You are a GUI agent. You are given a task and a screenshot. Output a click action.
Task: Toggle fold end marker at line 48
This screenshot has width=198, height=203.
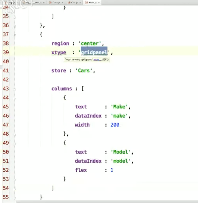coord(14,135)
